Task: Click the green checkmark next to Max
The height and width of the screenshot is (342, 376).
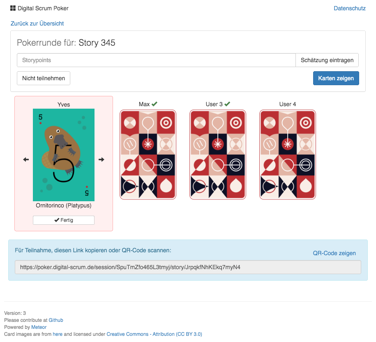Action: click(155, 104)
